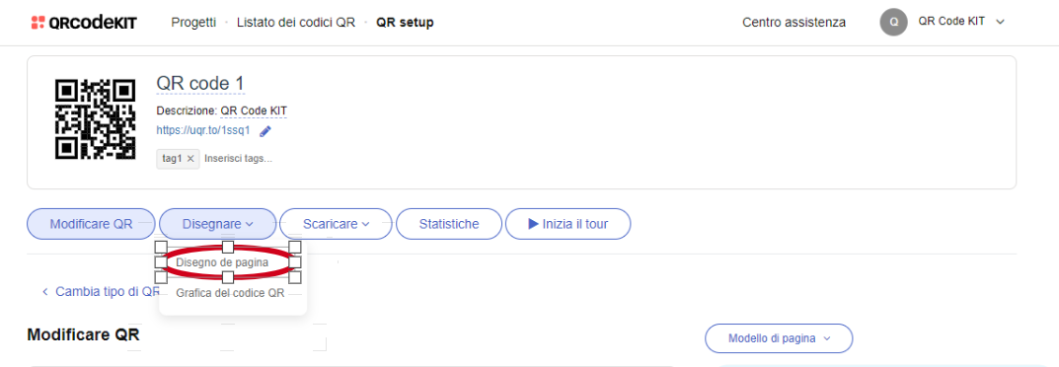1059x367 pixels.
Task: Open the Statistiche button
Action: (449, 224)
